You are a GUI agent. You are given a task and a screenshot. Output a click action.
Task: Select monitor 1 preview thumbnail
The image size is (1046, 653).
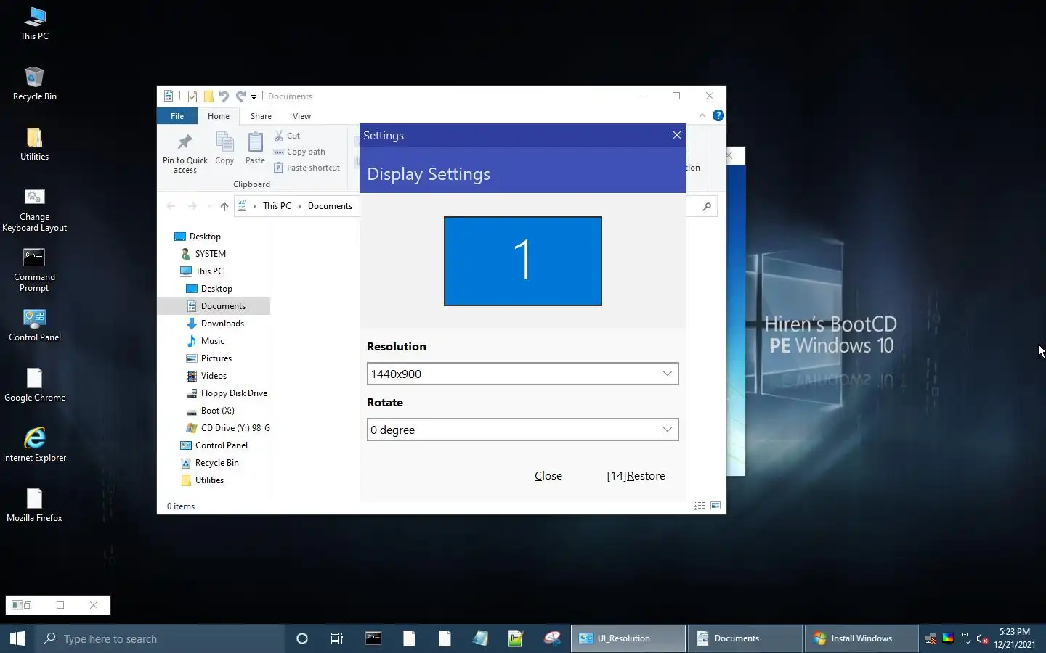[x=523, y=261]
